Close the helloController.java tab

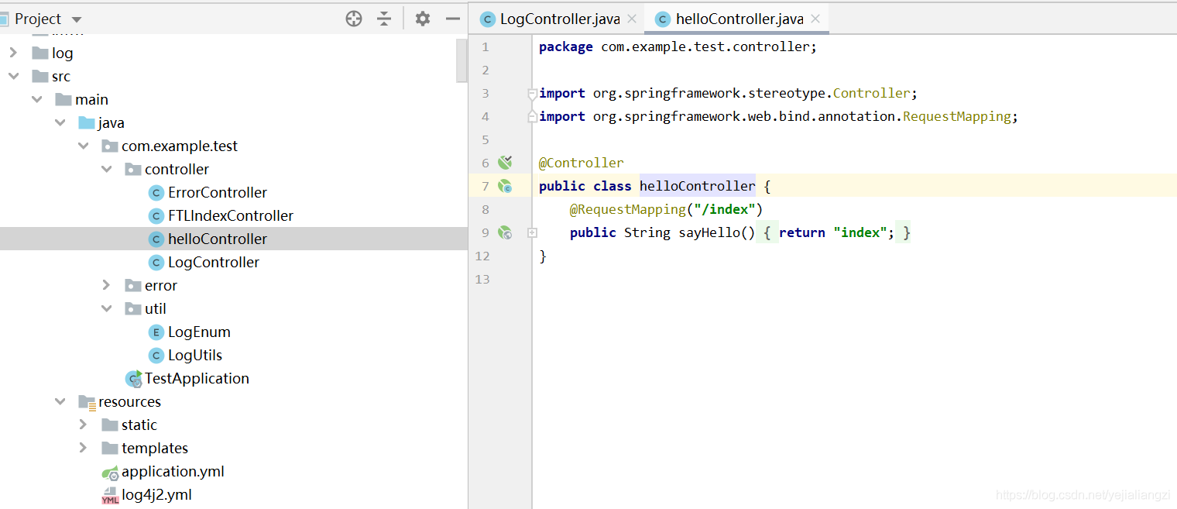tap(815, 19)
